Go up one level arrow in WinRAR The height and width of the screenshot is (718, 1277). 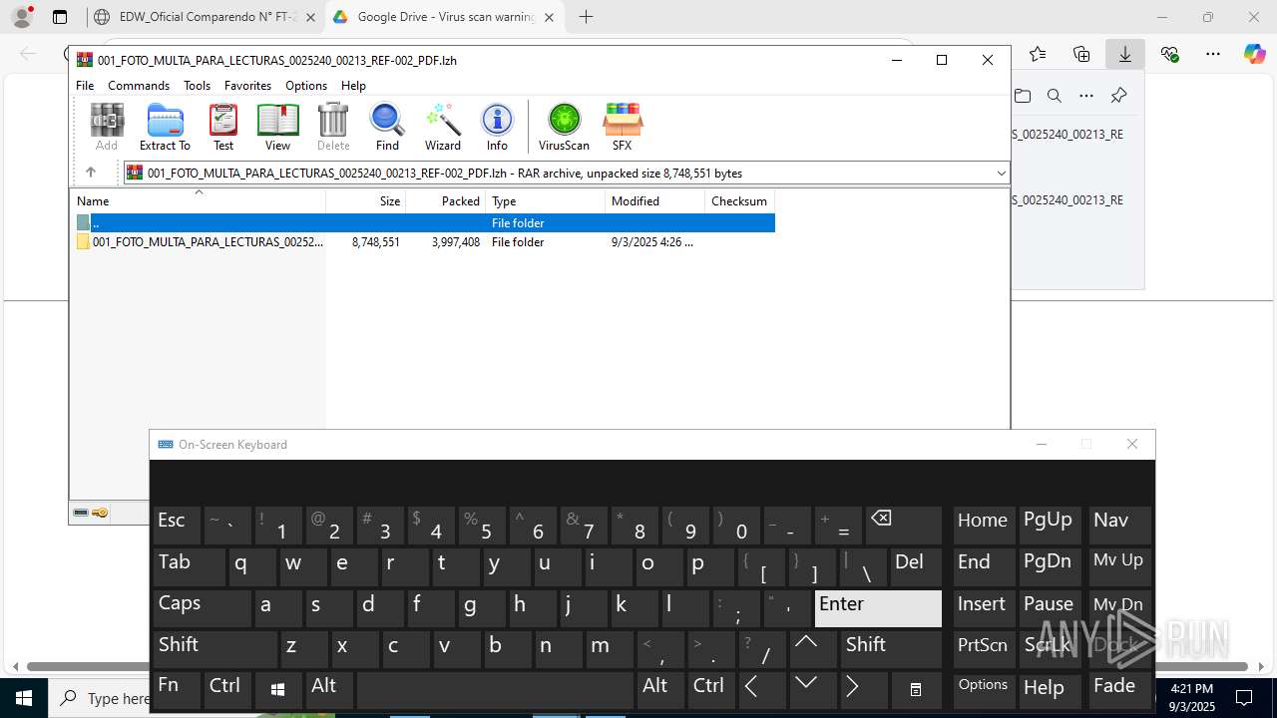[90, 173]
